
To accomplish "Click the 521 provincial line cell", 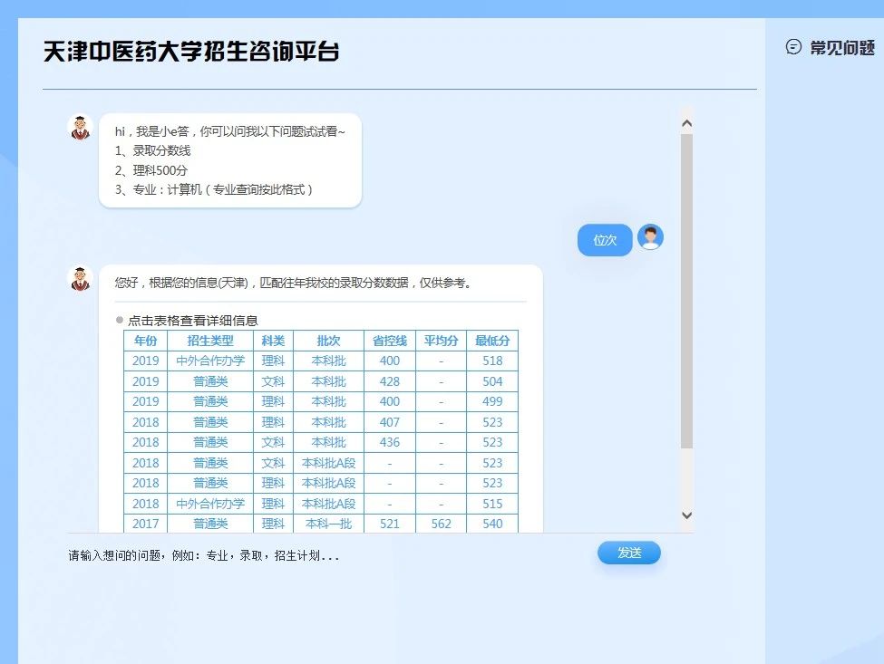I will 390,524.
